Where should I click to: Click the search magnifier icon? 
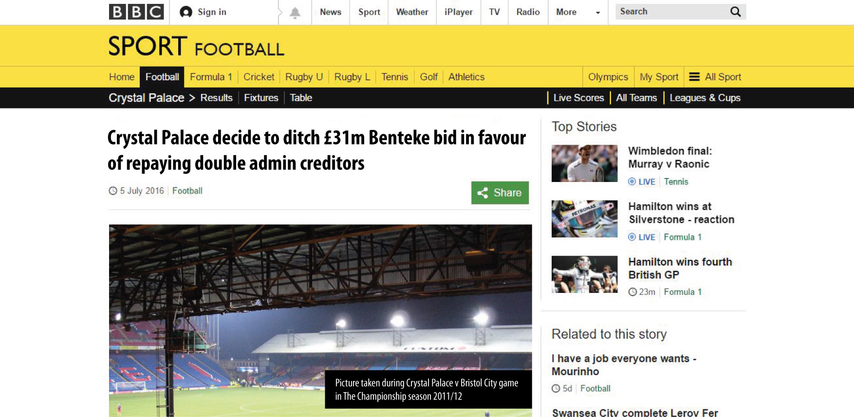(735, 12)
